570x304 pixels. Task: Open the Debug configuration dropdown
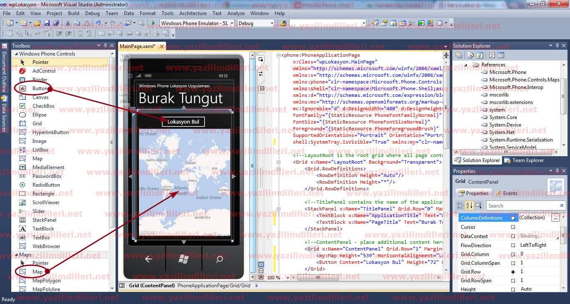point(272,23)
